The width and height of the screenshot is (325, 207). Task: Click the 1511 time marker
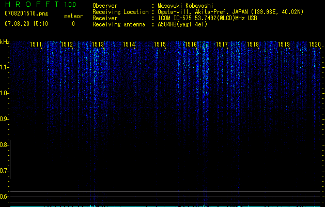coord(36,45)
